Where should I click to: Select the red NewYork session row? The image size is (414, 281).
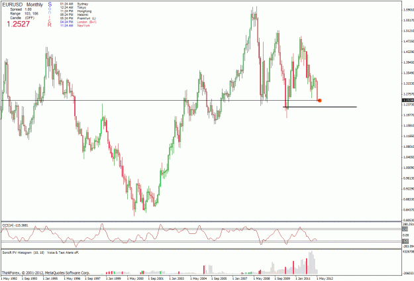(76, 26)
